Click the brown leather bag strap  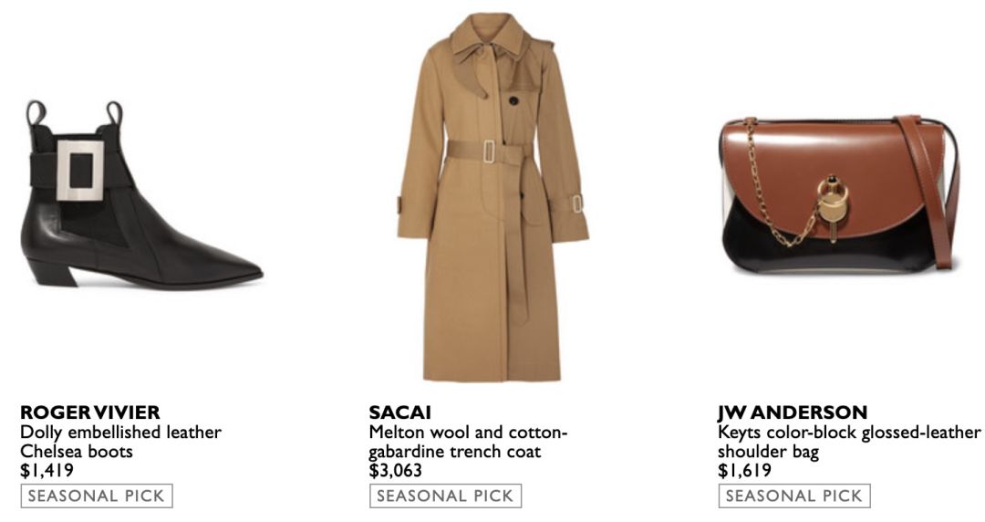pos(929,189)
